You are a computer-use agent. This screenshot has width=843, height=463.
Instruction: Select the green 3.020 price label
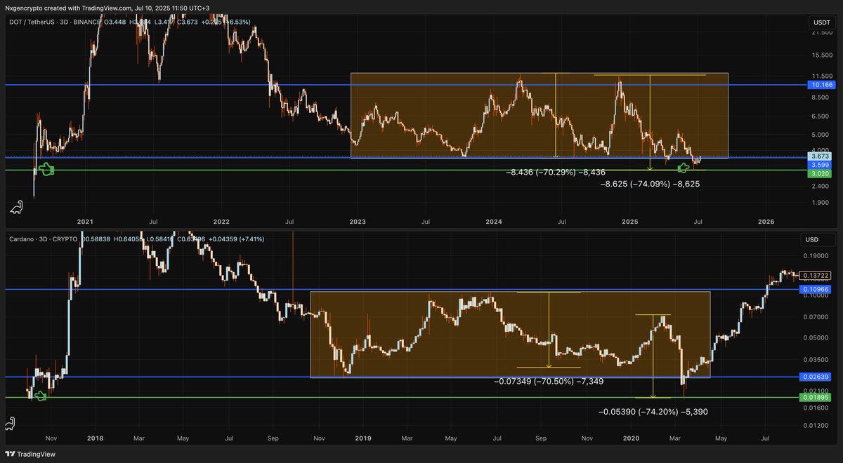[x=821, y=173]
